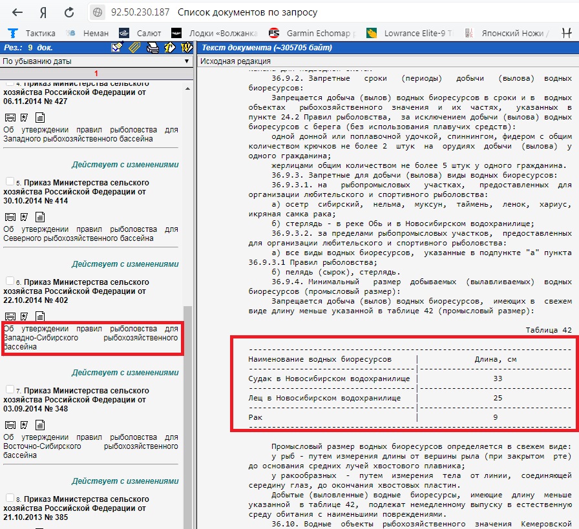Click the starred-card icon under order № 414
Screen dimensions: 579x529
click(24, 216)
